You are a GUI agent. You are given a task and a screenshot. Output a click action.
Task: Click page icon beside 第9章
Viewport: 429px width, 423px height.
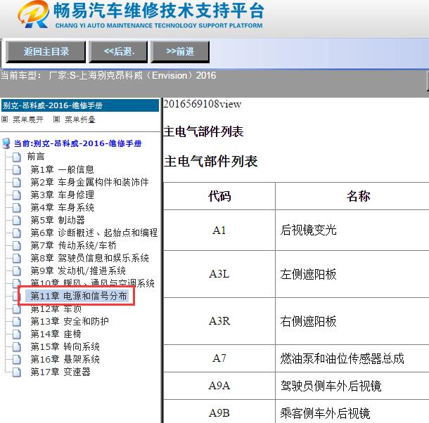pos(17,271)
